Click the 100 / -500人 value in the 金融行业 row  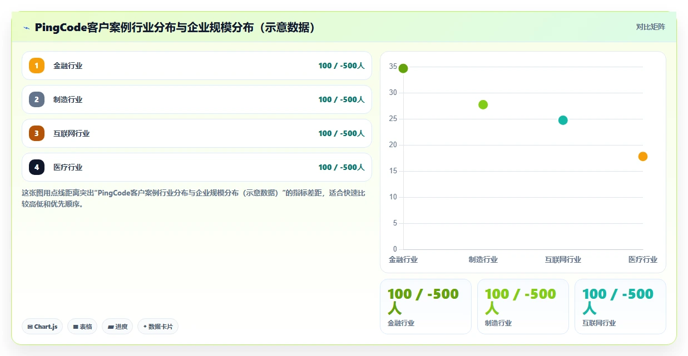(341, 66)
